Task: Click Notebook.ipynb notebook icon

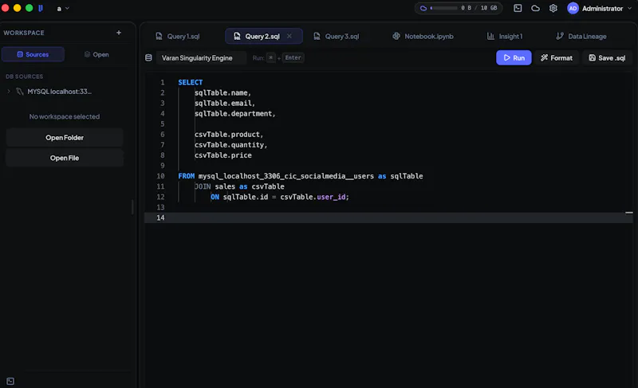Action: 396,36
